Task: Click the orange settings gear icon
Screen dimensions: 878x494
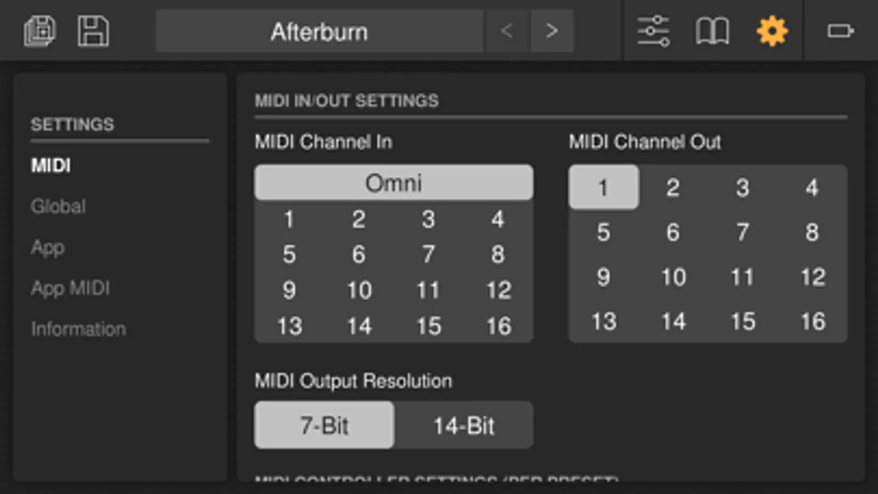Action: [x=772, y=31]
